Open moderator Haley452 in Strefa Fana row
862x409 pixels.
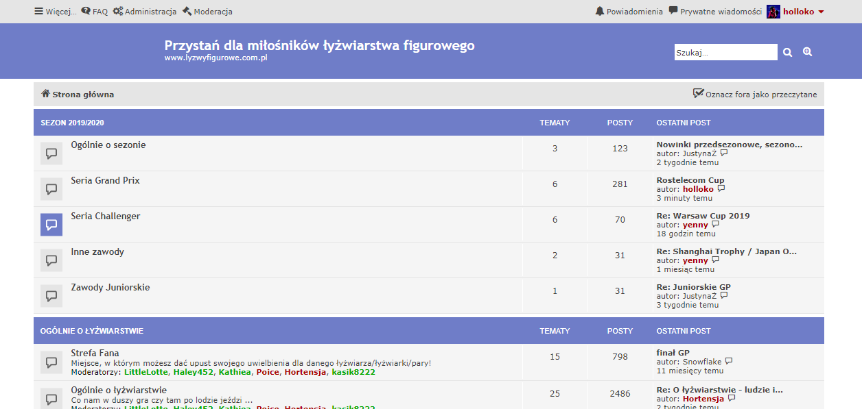194,372
